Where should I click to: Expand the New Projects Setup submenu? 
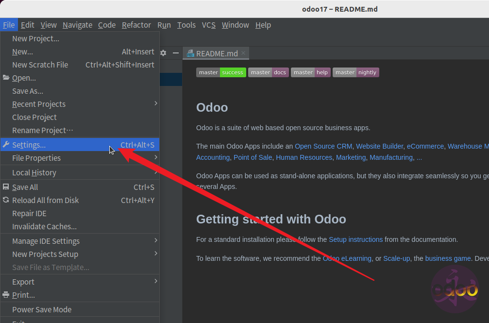pos(80,254)
